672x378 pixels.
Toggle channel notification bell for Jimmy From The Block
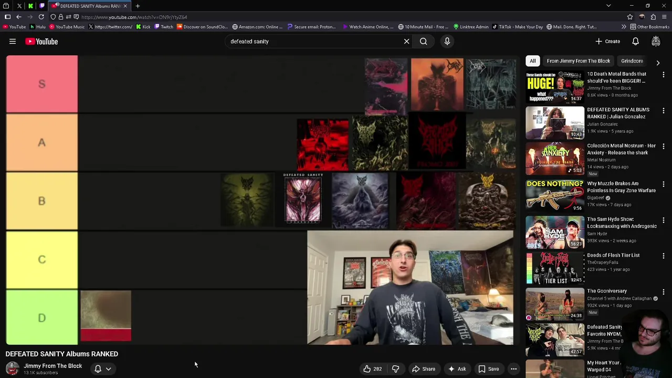point(98,369)
